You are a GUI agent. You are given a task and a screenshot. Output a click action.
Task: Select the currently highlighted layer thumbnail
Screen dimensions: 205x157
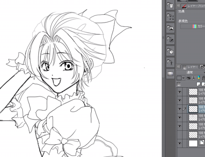[x=193, y=109]
